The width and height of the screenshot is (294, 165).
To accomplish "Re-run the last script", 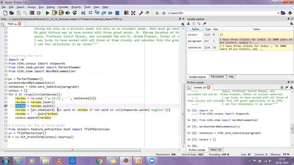I will (74, 13).
